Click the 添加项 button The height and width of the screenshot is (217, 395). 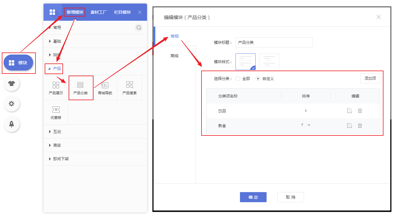click(370, 78)
